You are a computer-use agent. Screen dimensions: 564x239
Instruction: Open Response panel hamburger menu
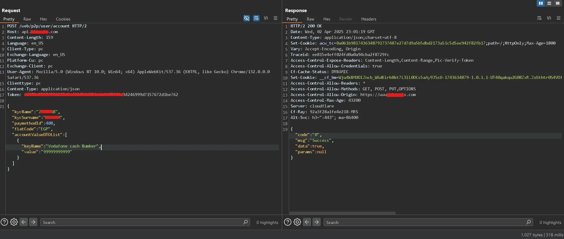pyautogui.click(x=559, y=18)
